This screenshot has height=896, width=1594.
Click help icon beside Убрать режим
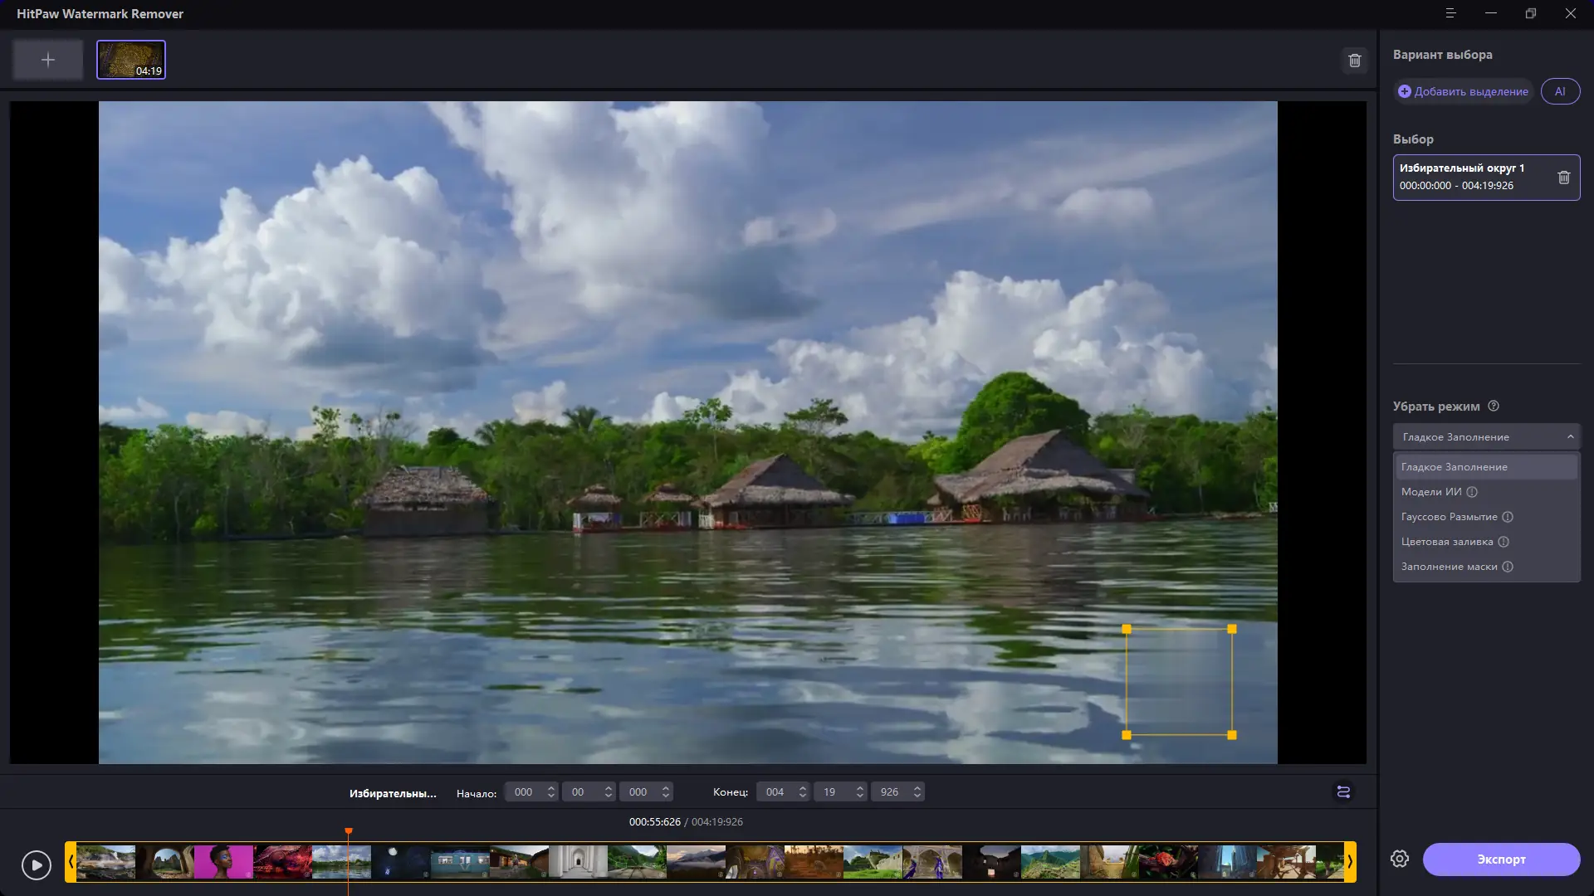1494,407
